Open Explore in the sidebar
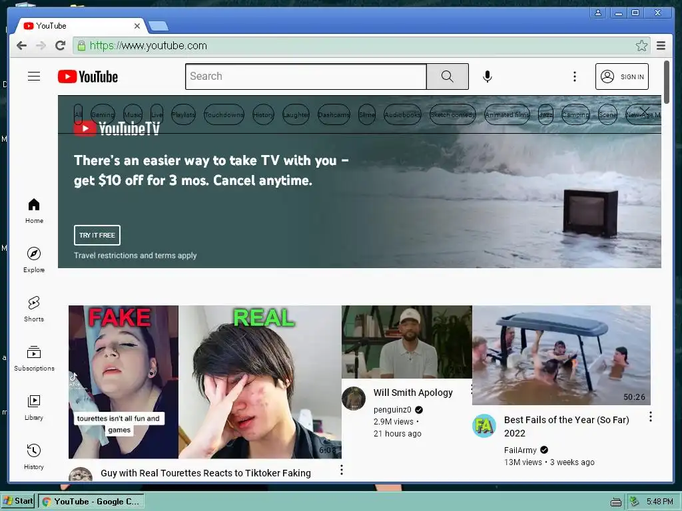 pos(34,260)
